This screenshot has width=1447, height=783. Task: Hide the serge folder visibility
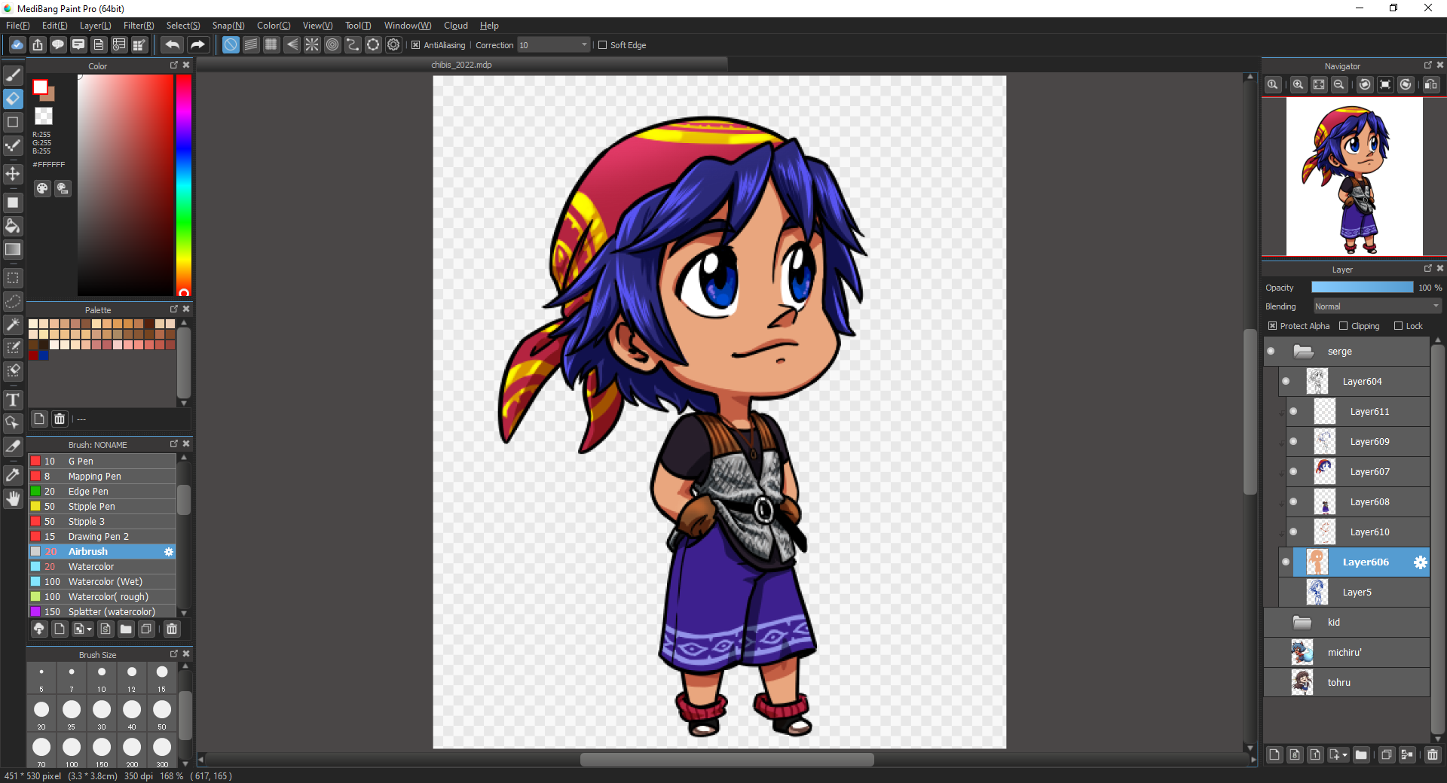tap(1271, 352)
